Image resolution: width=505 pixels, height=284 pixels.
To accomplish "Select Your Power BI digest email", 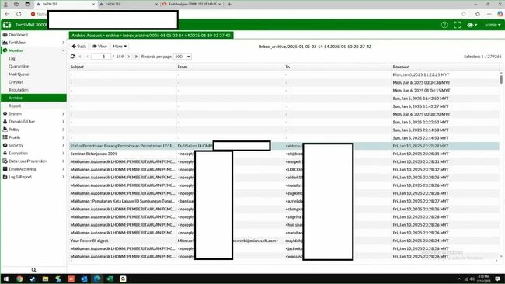I will point(284,241).
